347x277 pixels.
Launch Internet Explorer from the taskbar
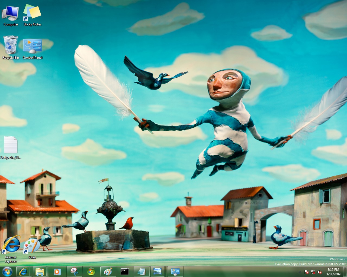point(23,272)
